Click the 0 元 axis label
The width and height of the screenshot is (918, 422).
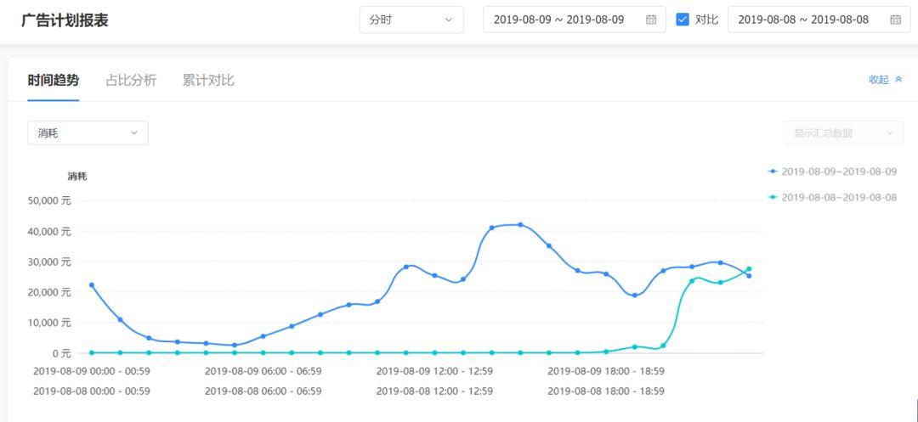coord(61,353)
